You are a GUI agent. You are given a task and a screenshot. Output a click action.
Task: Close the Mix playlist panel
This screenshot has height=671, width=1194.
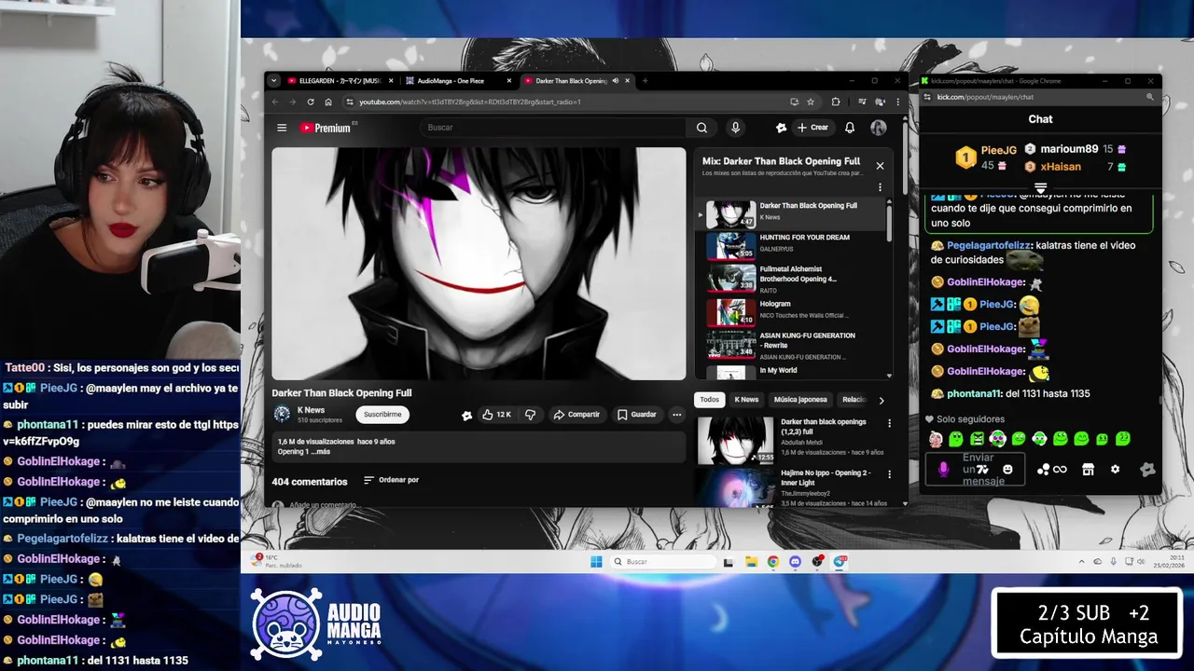(x=880, y=166)
